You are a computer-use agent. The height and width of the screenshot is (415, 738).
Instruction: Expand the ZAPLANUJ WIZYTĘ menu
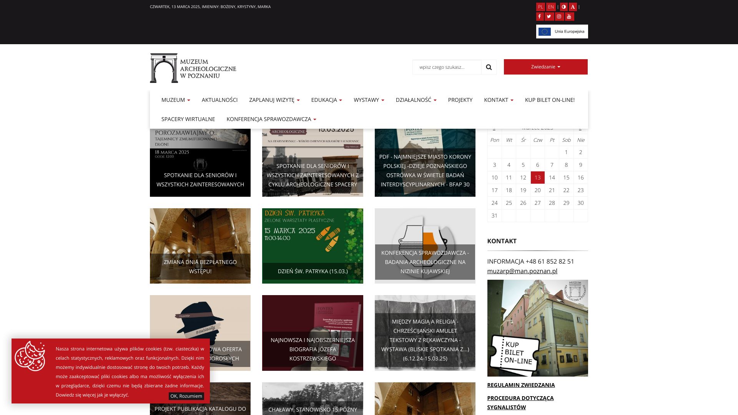coord(274,100)
